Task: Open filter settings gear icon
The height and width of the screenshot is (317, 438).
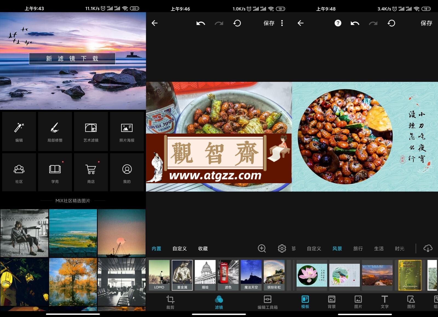Action: coord(282,248)
